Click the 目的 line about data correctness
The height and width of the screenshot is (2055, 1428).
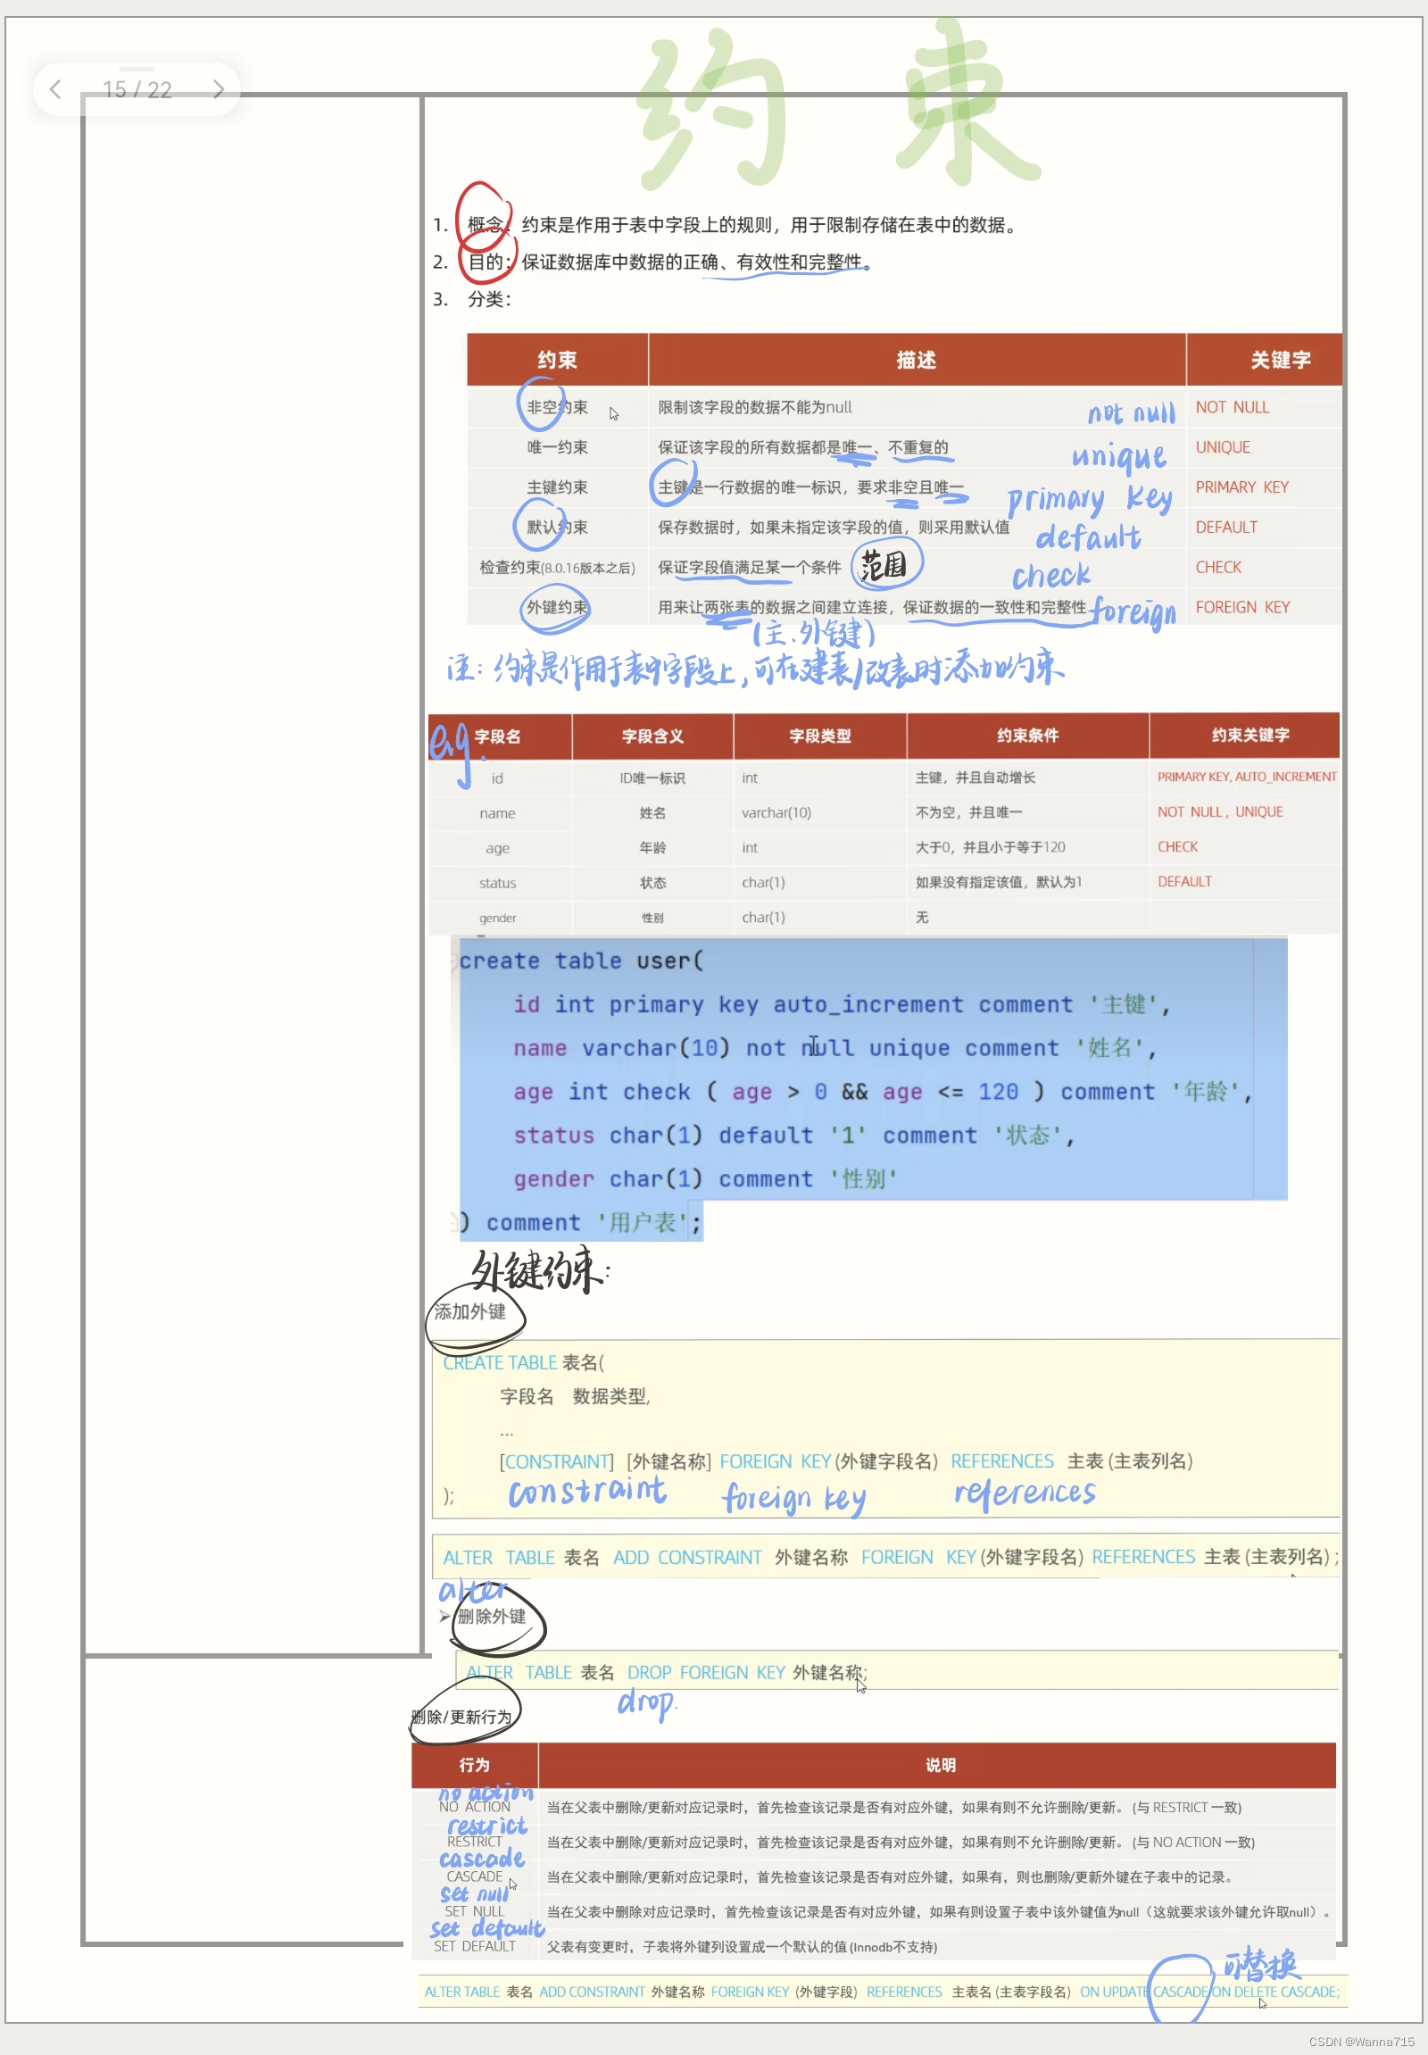652,262
